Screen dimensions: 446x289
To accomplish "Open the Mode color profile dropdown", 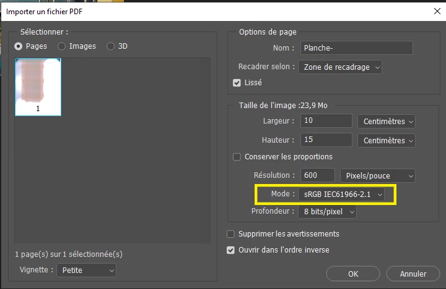I will 341,195.
